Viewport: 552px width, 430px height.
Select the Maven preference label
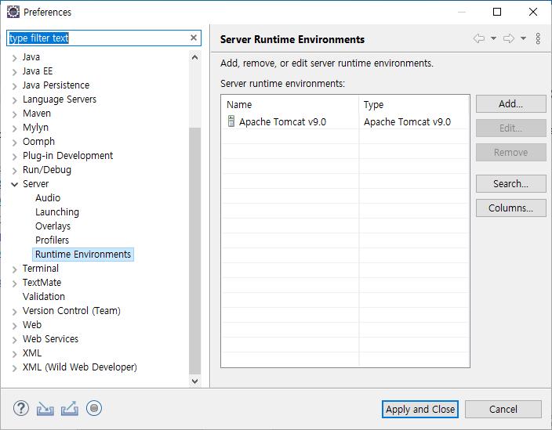(37, 114)
